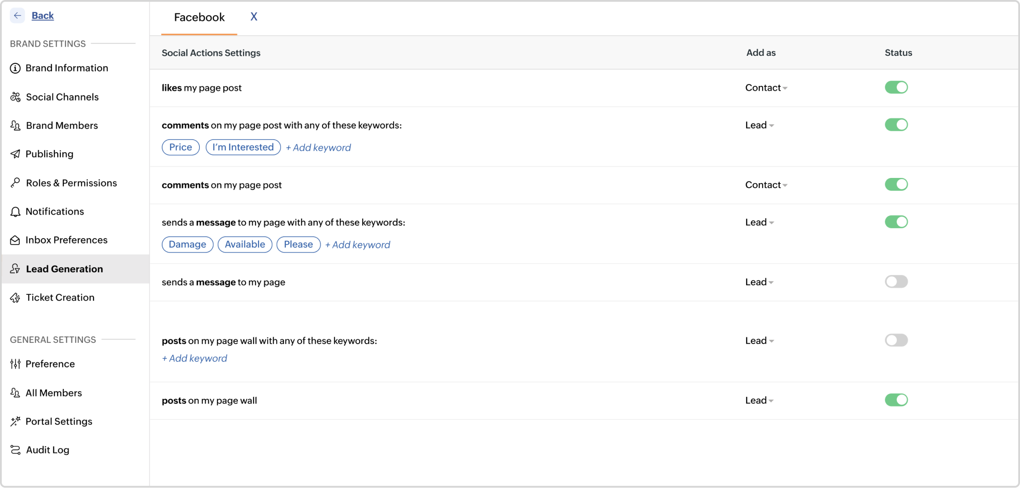Open the Lead dropdown for 'posts on my page wall'
The height and width of the screenshot is (488, 1020).
(x=759, y=400)
